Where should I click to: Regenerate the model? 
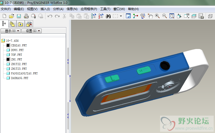click(x=94, y=16)
